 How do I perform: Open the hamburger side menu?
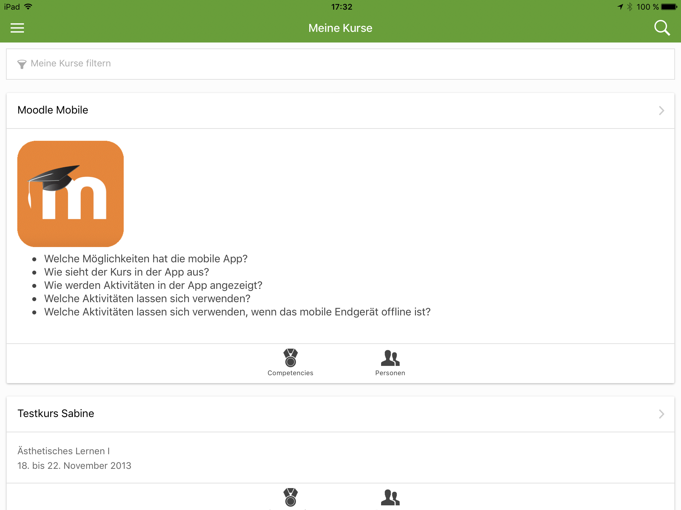point(17,28)
